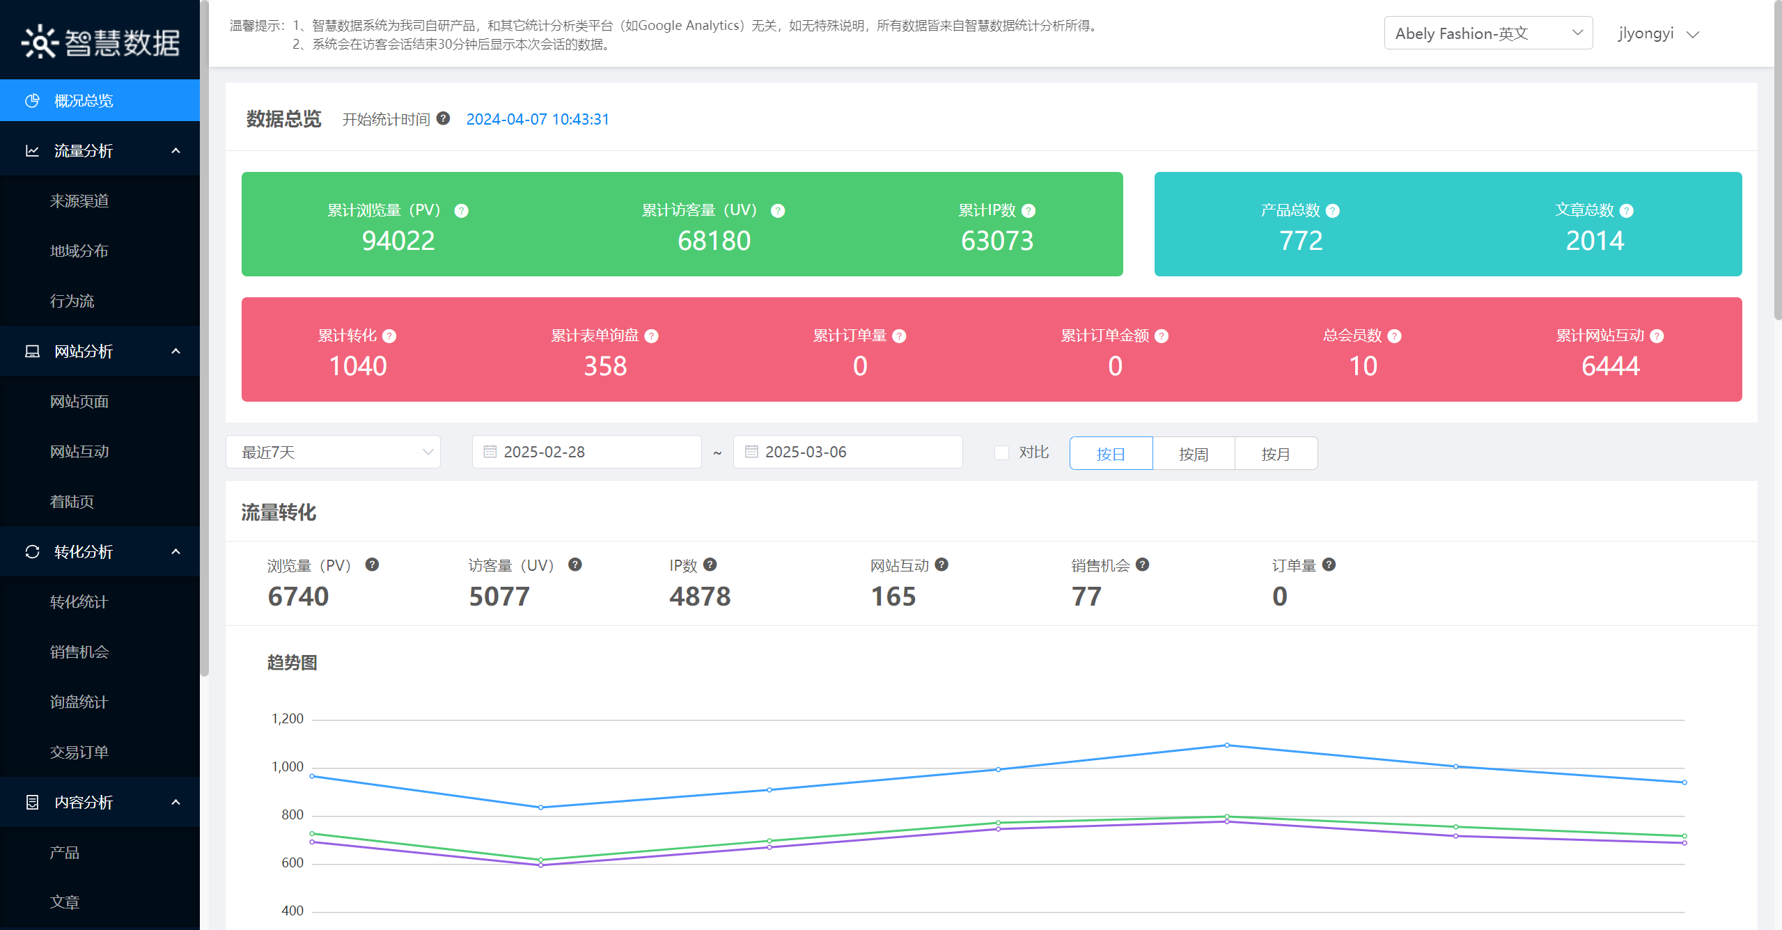Viewport: 1782px width, 930px height.
Task: Click the 流量分析 line chart icon
Action: pyautogui.click(x=32, y=150)
